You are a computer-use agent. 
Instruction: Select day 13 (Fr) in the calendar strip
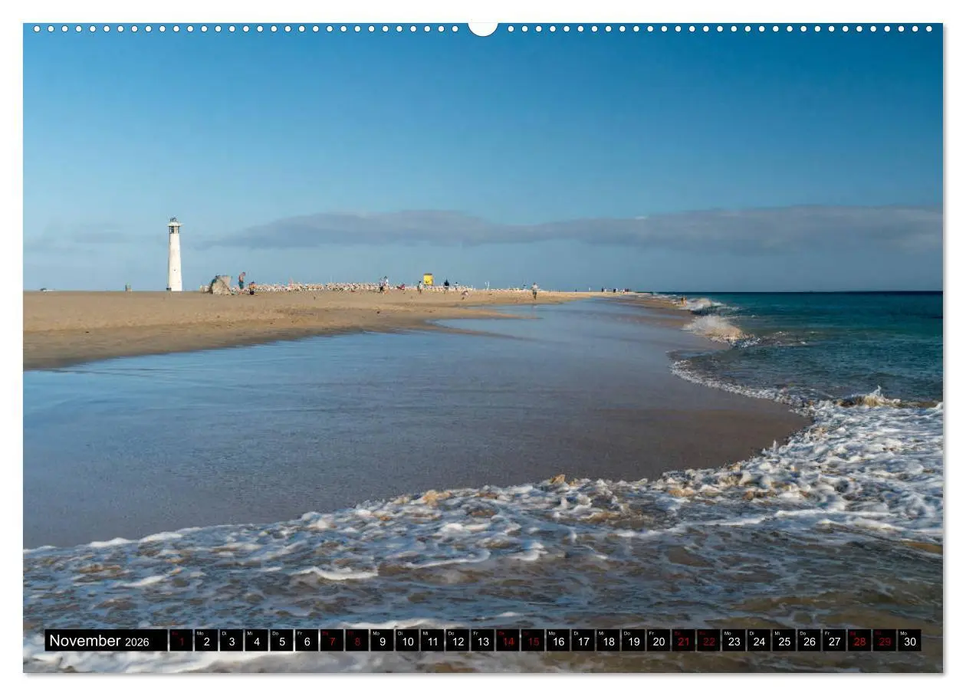[482, 641]
